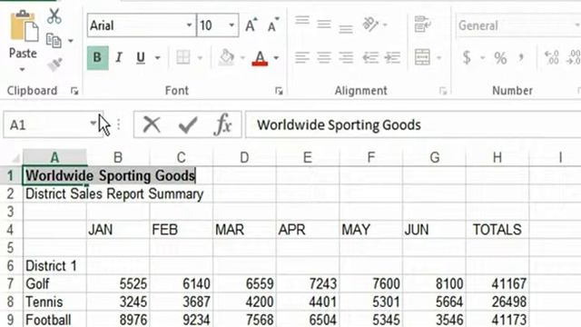Toggle Bold formatting
The image size is (581, 327).
click(x=97, y=58)
